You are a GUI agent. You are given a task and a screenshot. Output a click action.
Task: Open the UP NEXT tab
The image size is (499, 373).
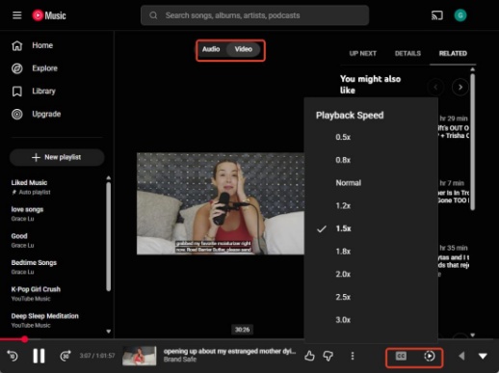point(363,54)
